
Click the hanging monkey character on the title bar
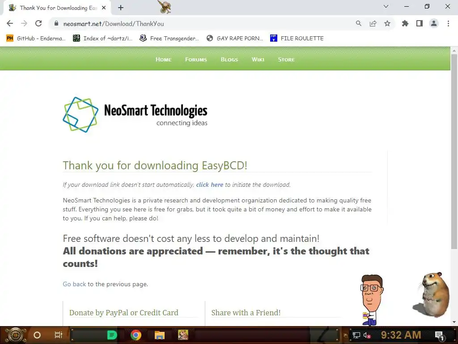pos(165,7)
